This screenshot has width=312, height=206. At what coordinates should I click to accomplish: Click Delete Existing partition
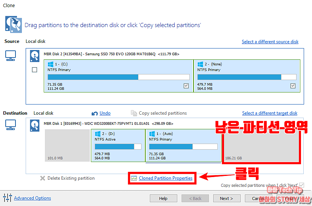[71, 178]
